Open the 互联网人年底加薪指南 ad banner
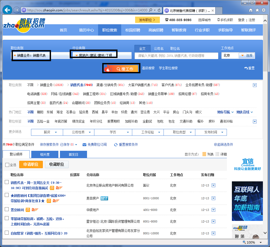 247,201
